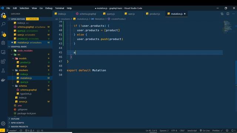Image resolution: width=237 pixels, height=133 pixels.
Task: Open the editor More Actions ellipsis
Action: [234, 14]
